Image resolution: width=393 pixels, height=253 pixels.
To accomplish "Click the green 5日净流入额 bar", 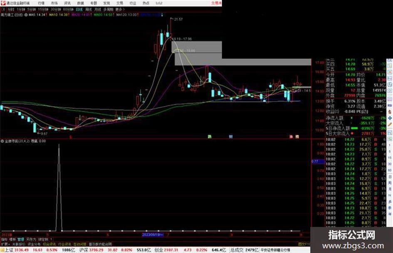I will [x=354, y=128].
